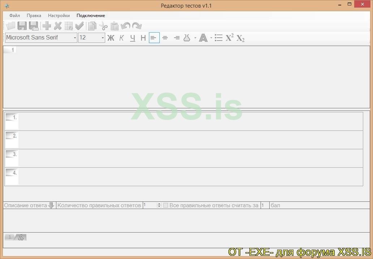Screen dimensions: 373x259
Task: Add a new question with plus icon
Action: tap(46, 25)
